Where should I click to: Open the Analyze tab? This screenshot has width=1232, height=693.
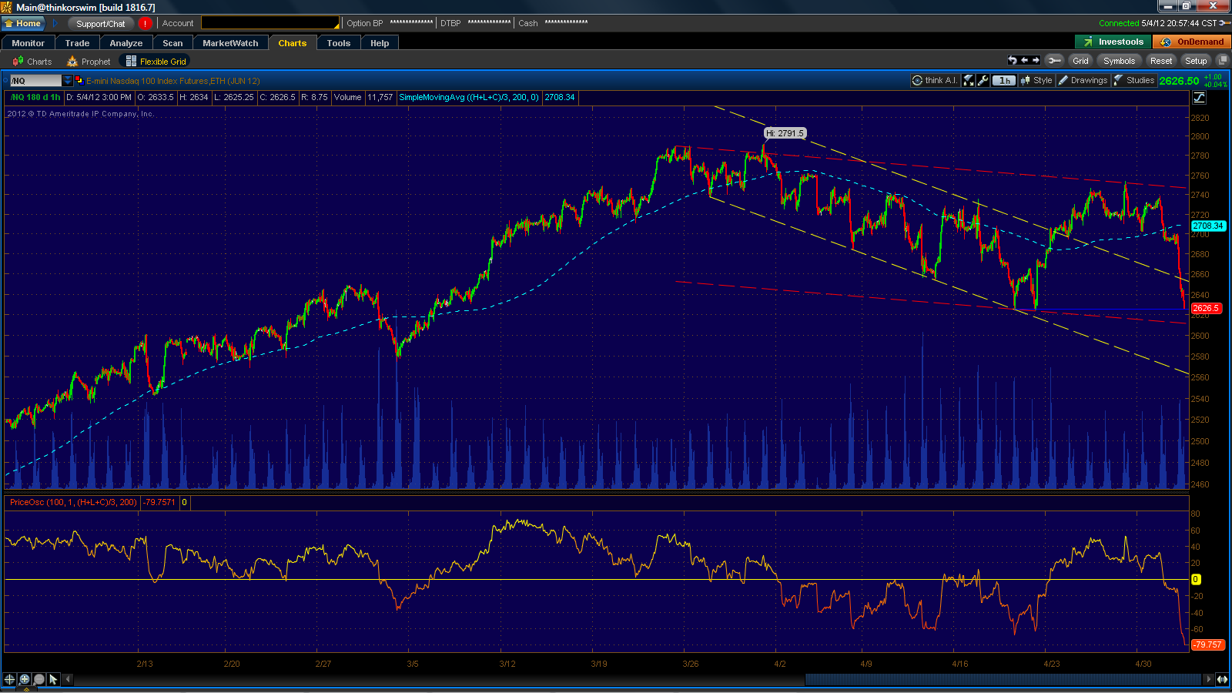pyautogui.click(x=126, y=43)
